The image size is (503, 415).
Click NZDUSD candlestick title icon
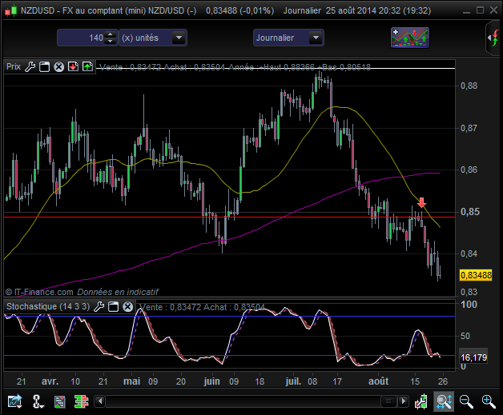pos(10,10)
